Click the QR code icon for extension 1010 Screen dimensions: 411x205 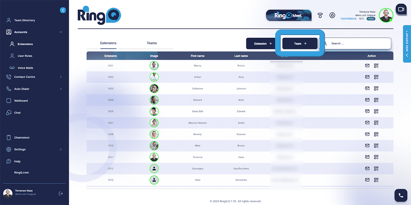[376, 146]
